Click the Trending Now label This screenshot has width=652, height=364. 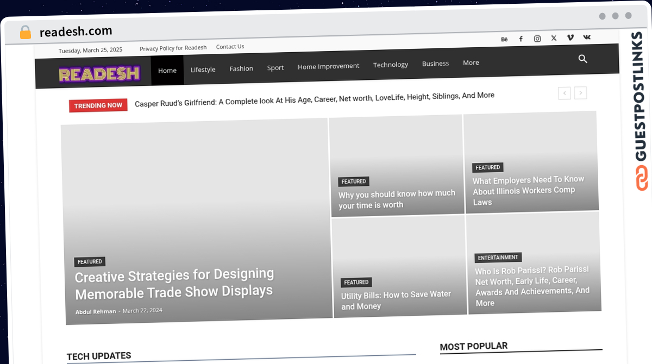pos(98,105)
